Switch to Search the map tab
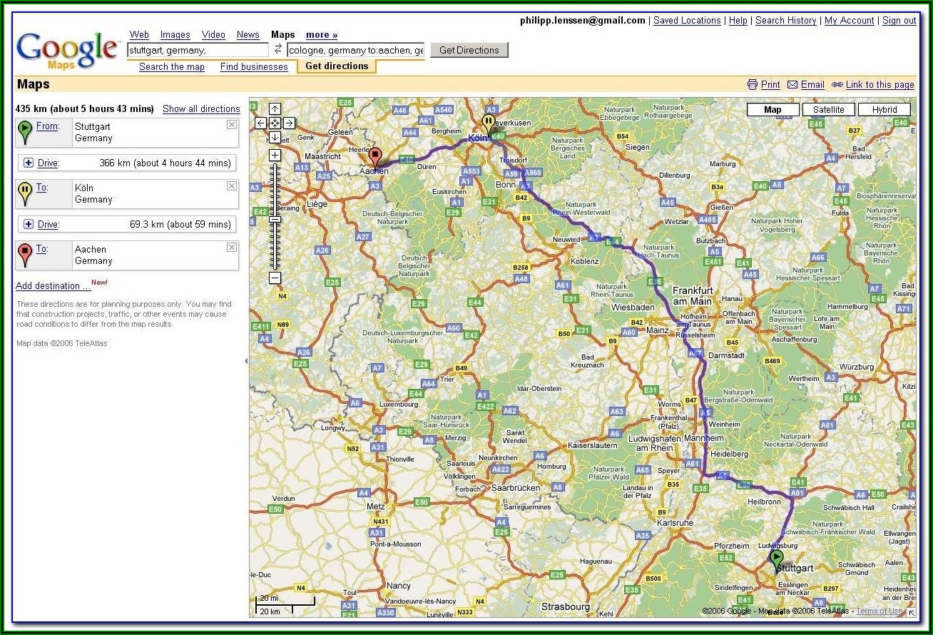933x635 pixels. click(x=171, y=67)
